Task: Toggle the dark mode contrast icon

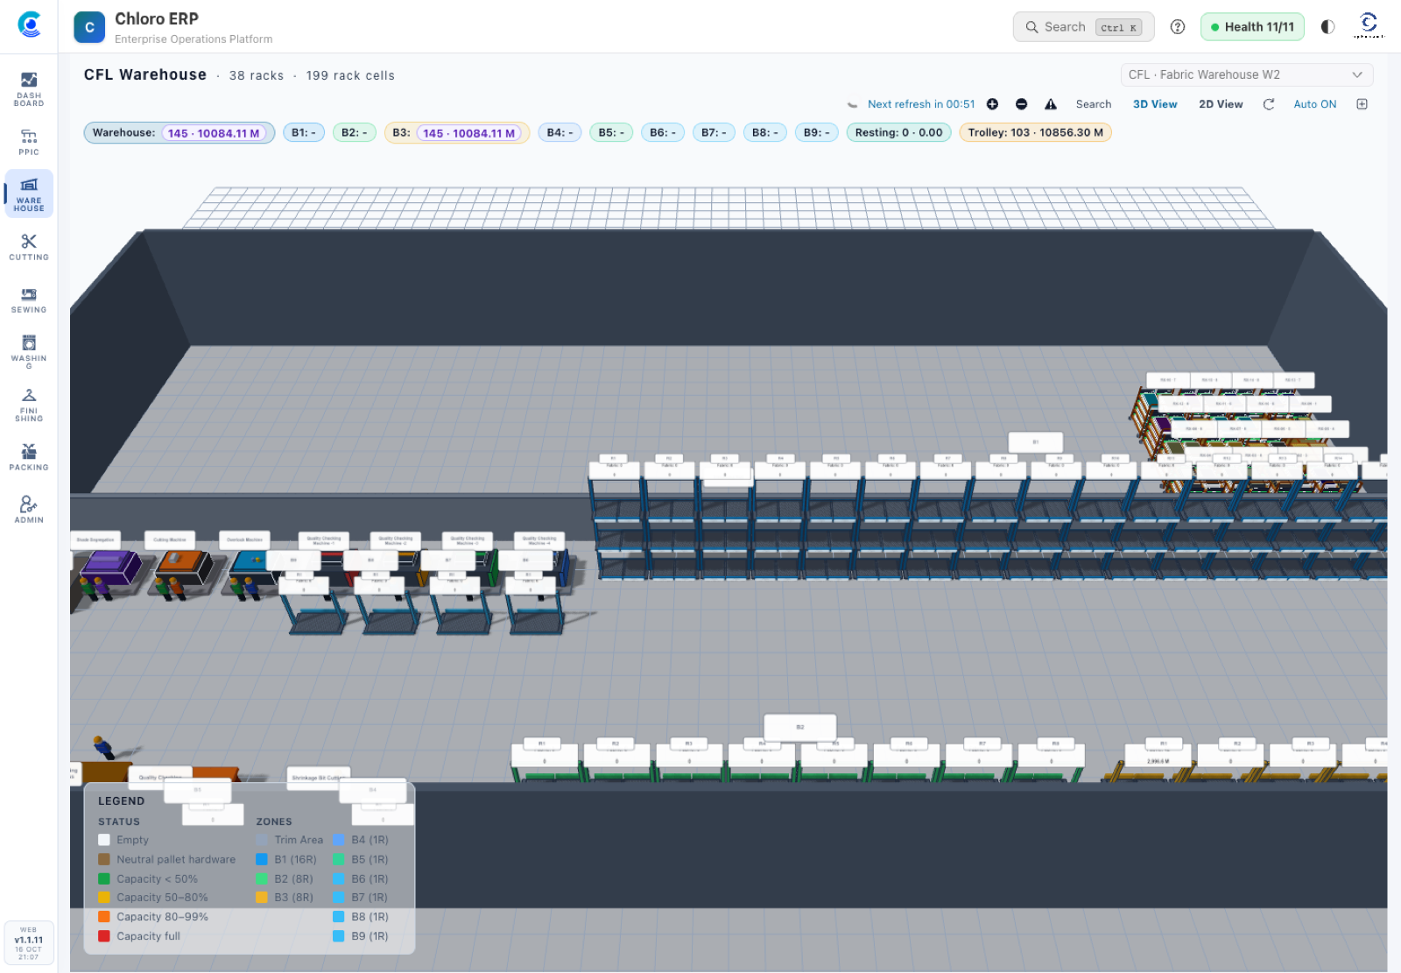Action: click(1327, 27)
